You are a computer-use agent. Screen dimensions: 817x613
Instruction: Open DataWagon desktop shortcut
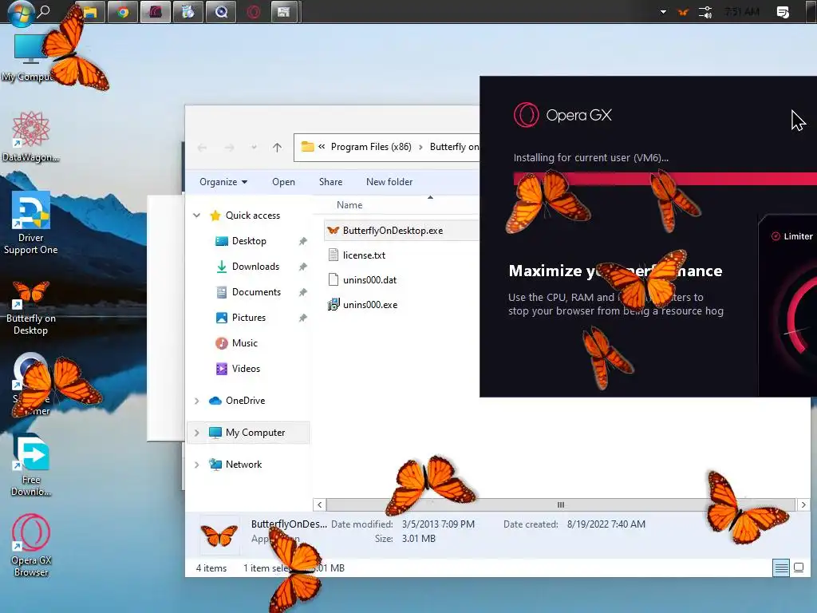coord(31,136)
